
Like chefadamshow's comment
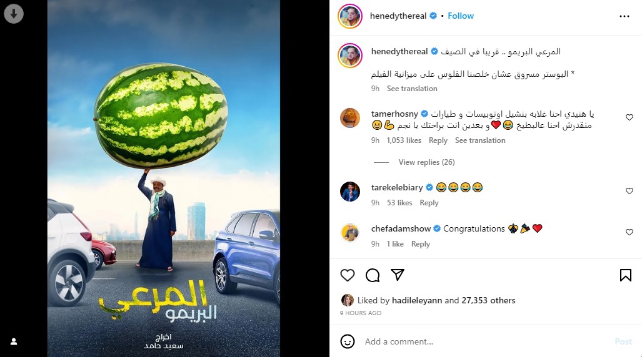coord(629,232)
